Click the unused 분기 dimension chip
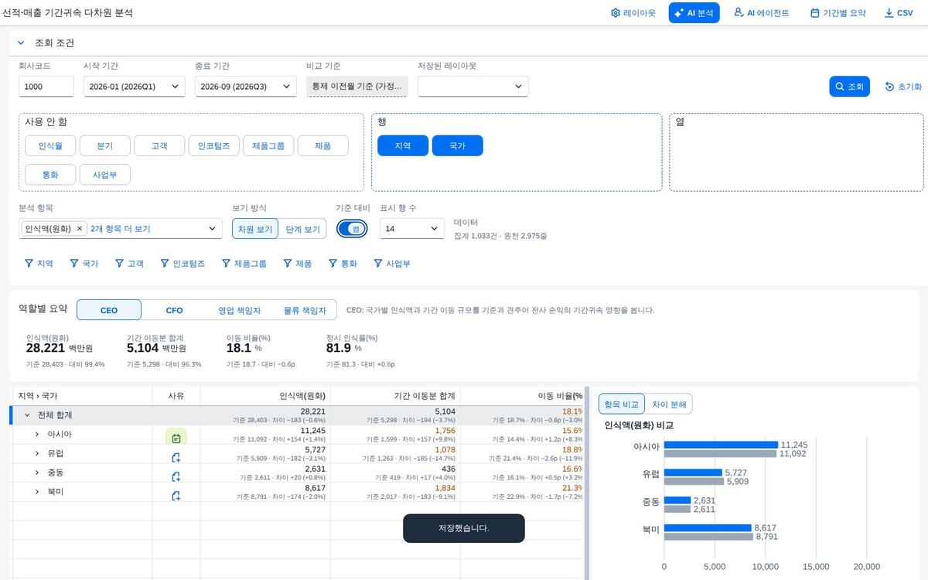The image size is (928, 580). (104, 145)
